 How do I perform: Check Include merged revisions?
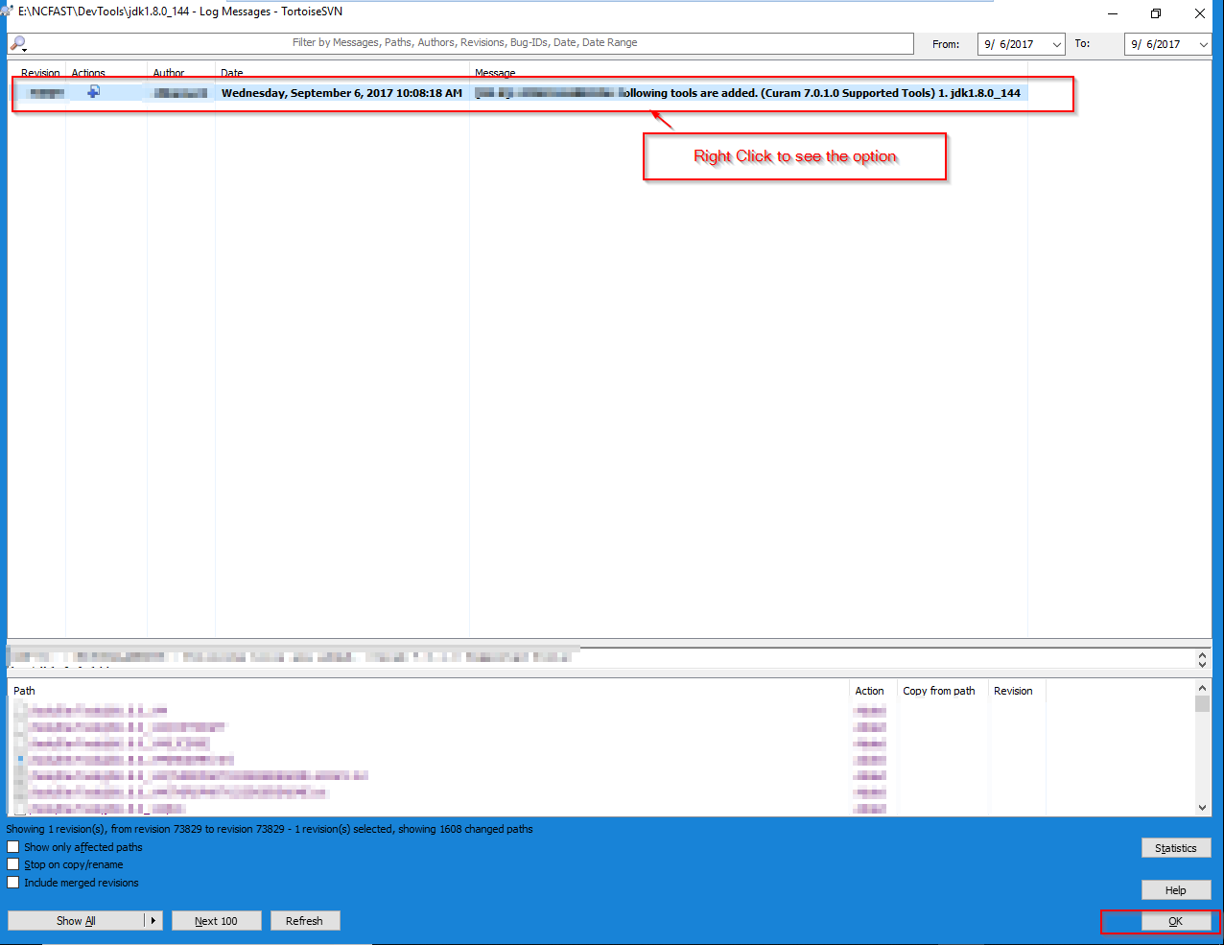[13, 883]
